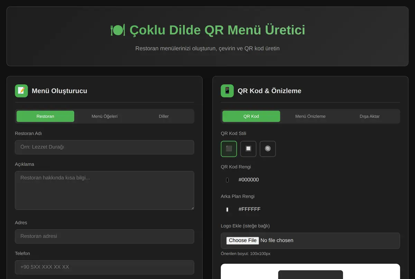
Task: Switch to the Restoran tab
Action: tap(45, 116)
